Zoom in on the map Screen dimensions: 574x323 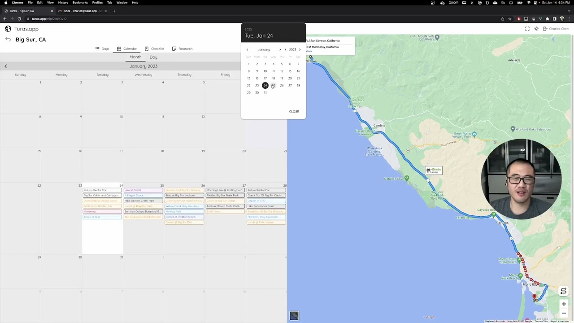(564, 304)
